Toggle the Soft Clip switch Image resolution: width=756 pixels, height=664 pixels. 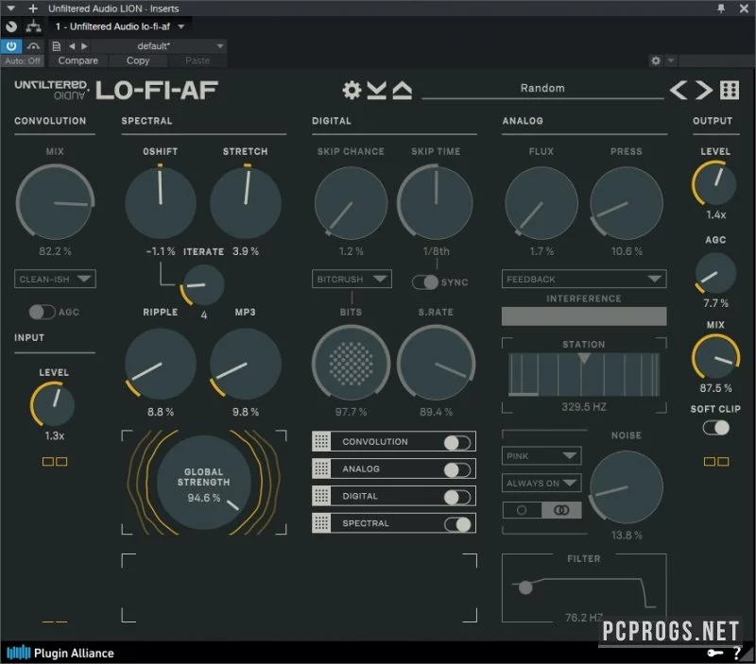(716, 428)
